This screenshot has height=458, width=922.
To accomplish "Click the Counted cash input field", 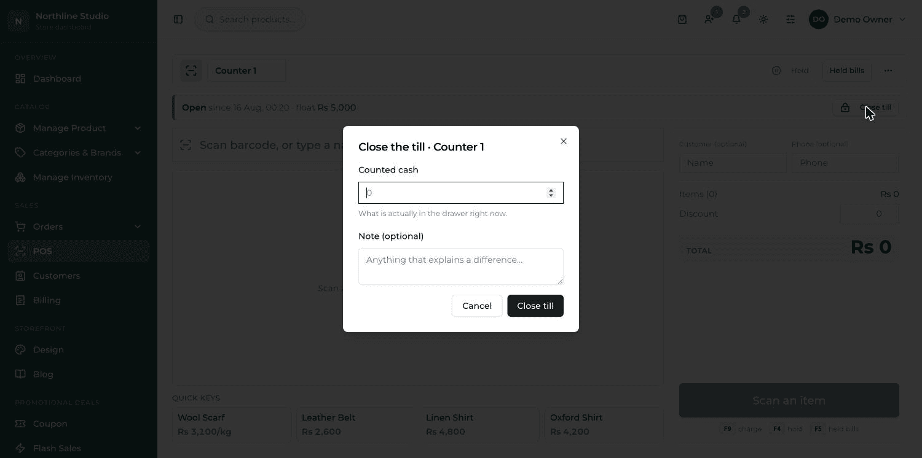I will click(461, 193).
